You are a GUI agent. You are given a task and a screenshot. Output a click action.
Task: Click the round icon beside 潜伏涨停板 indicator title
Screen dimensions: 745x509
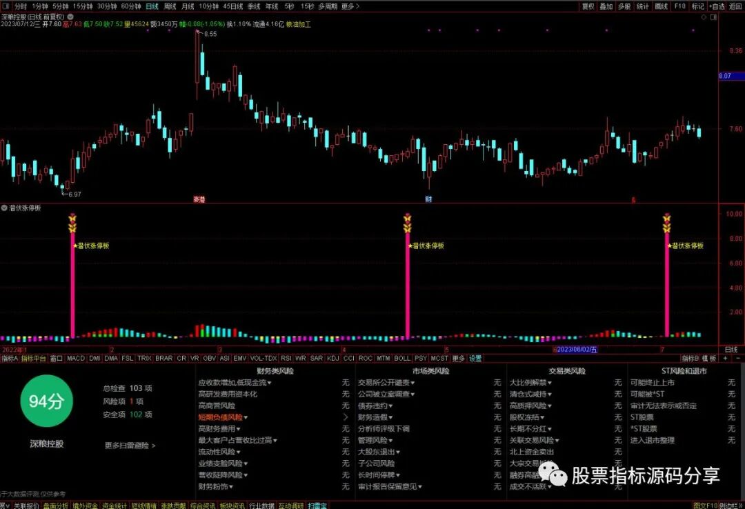point(4,208)
